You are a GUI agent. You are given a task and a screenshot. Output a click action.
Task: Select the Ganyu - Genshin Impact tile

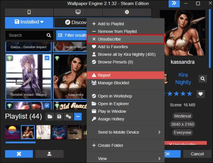point(28,47)
